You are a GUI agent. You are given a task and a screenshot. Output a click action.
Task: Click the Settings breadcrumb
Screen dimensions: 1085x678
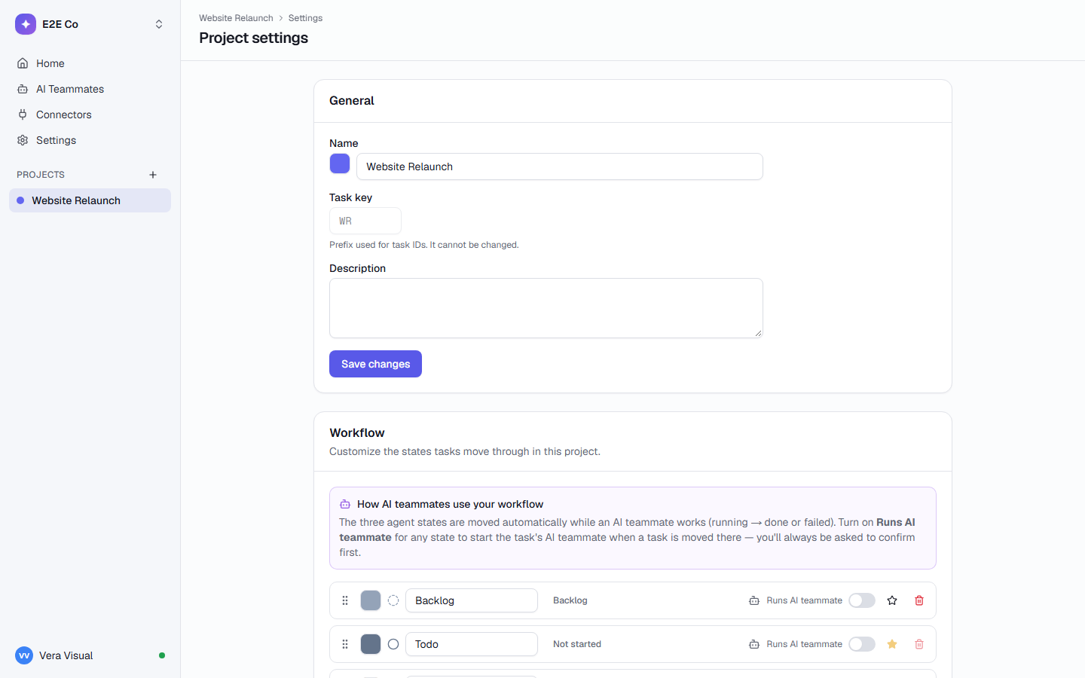305,18
